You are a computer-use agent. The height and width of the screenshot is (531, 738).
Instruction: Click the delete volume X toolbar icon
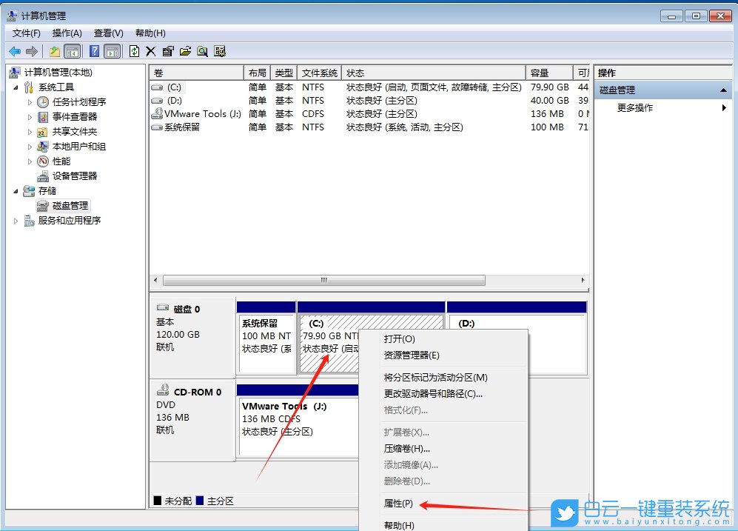(x=151, y=50)
